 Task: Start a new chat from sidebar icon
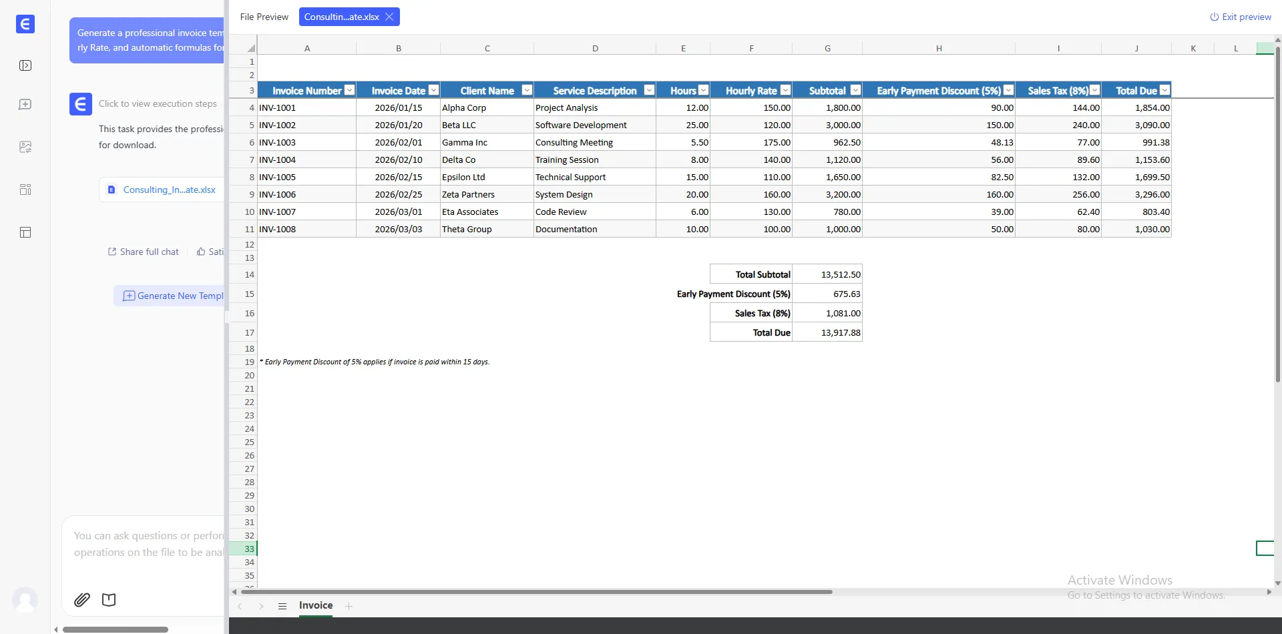pos(25,105)
